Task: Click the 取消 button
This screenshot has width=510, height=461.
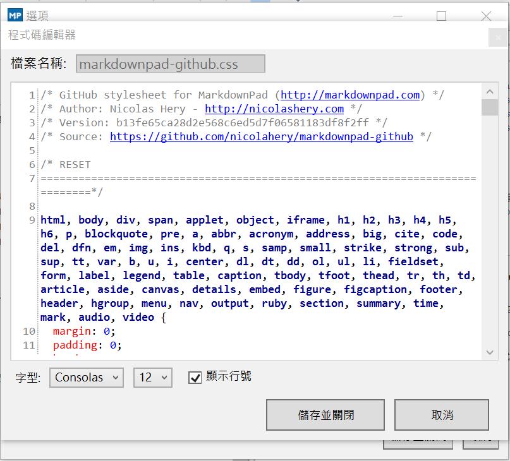Action: (442, 415)
